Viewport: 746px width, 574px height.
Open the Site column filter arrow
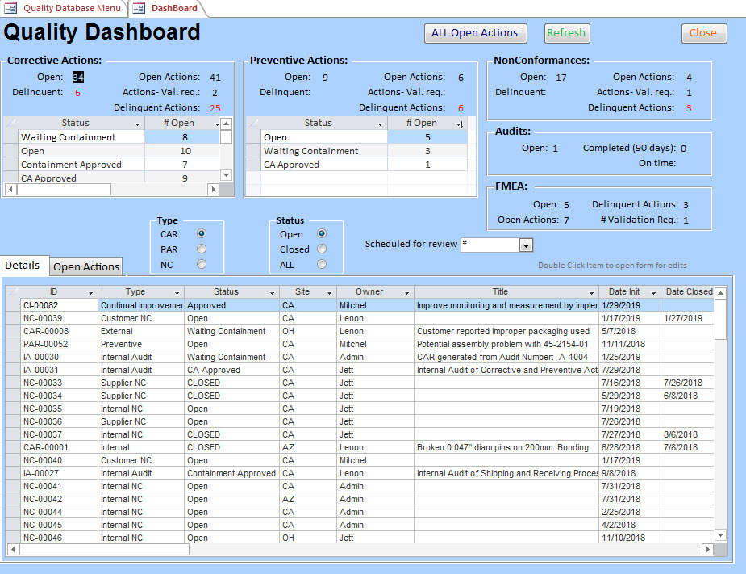point(329,292)
